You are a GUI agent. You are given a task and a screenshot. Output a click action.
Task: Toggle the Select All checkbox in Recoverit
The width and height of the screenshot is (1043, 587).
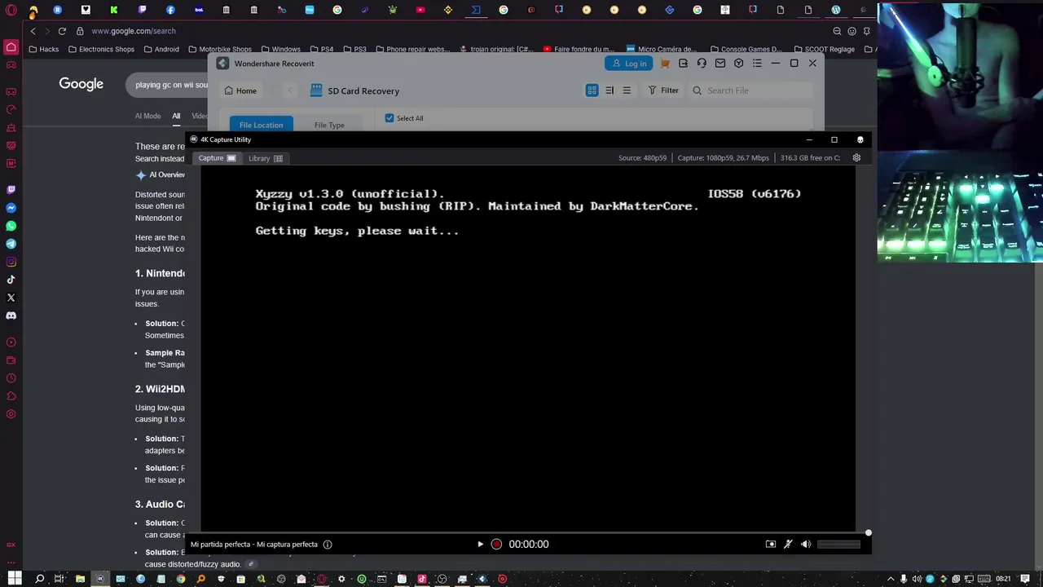point(389,118)
